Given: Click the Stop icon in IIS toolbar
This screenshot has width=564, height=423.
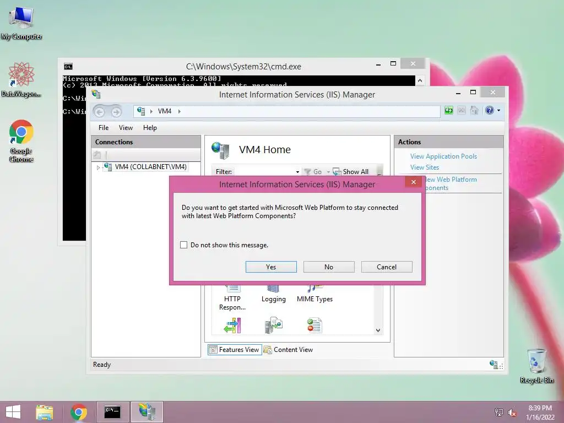Looking at the screenshot, I should coord(462,110).
